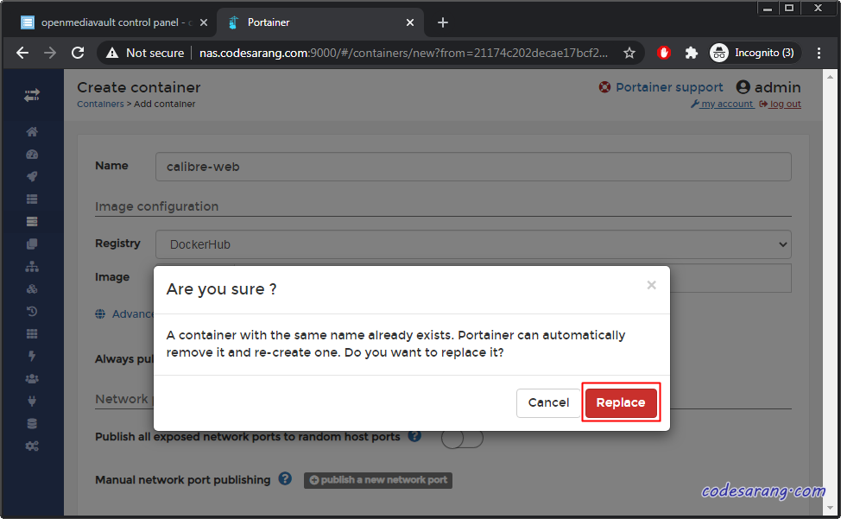
Task: Close the Portainer browser tab
Action: [410, 22]
